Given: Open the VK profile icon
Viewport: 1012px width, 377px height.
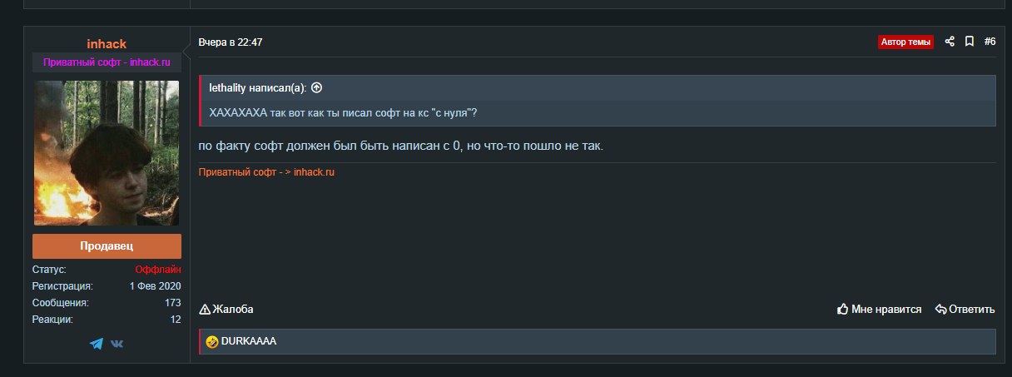Looking at the screenshot, I should coord(117,343).
